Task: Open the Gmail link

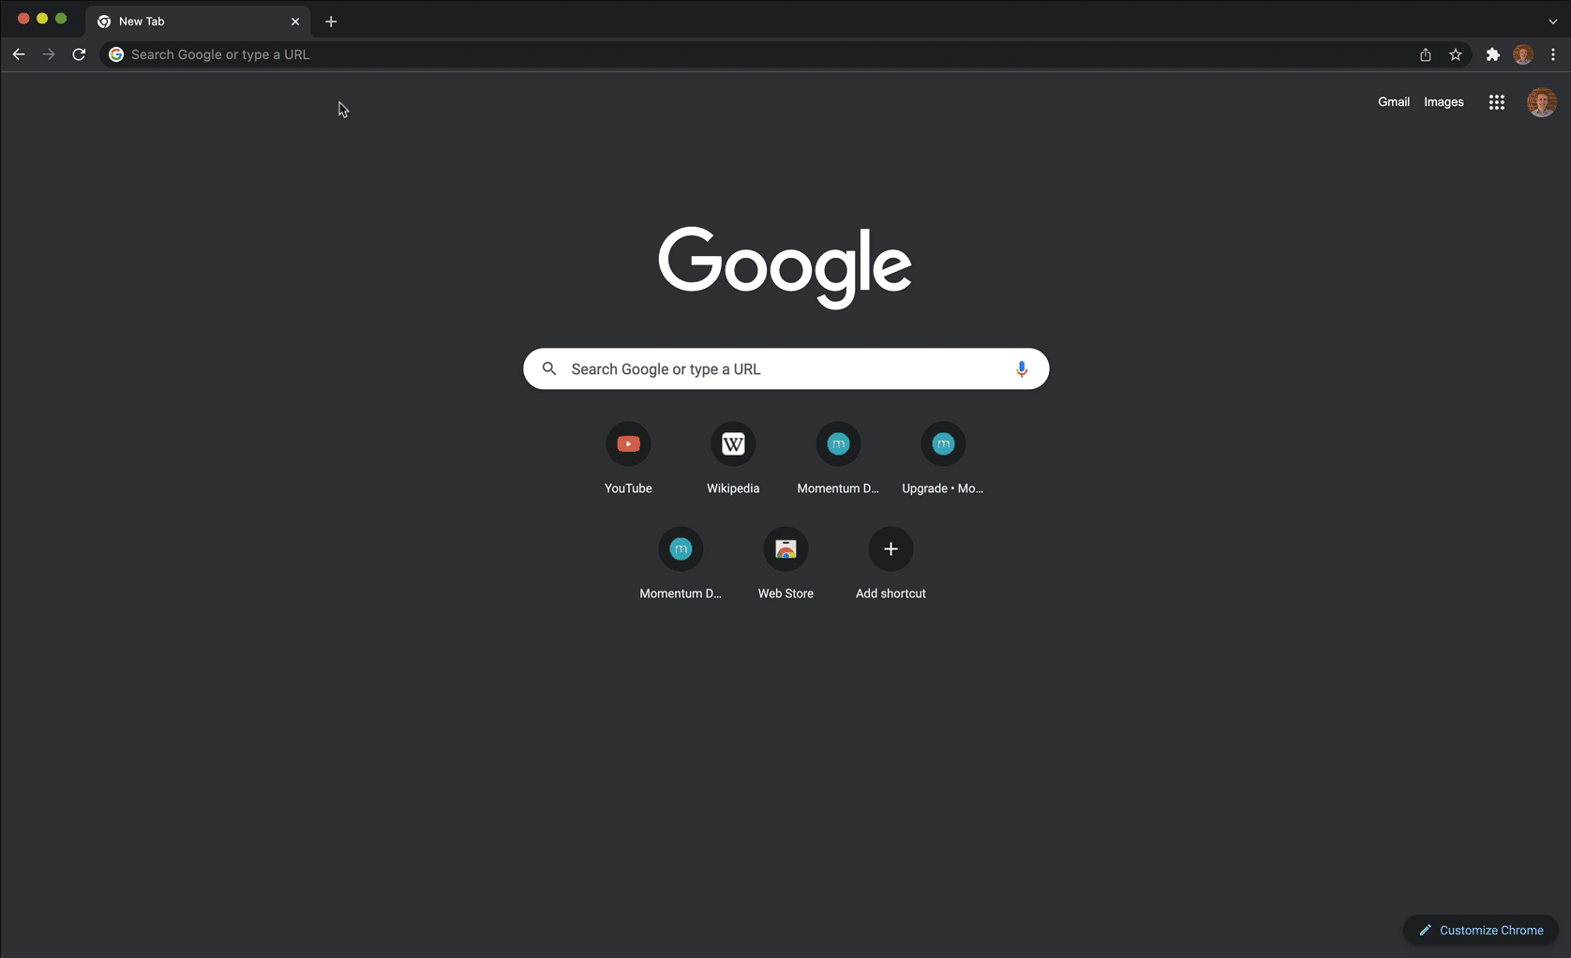Action: pyautogui.click(x=1393, y=102)
